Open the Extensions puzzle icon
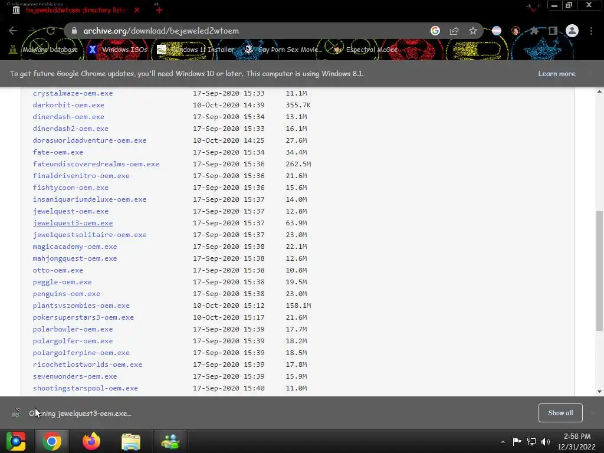The width and height of the screenshot is (604, 453). click(534, 31)
